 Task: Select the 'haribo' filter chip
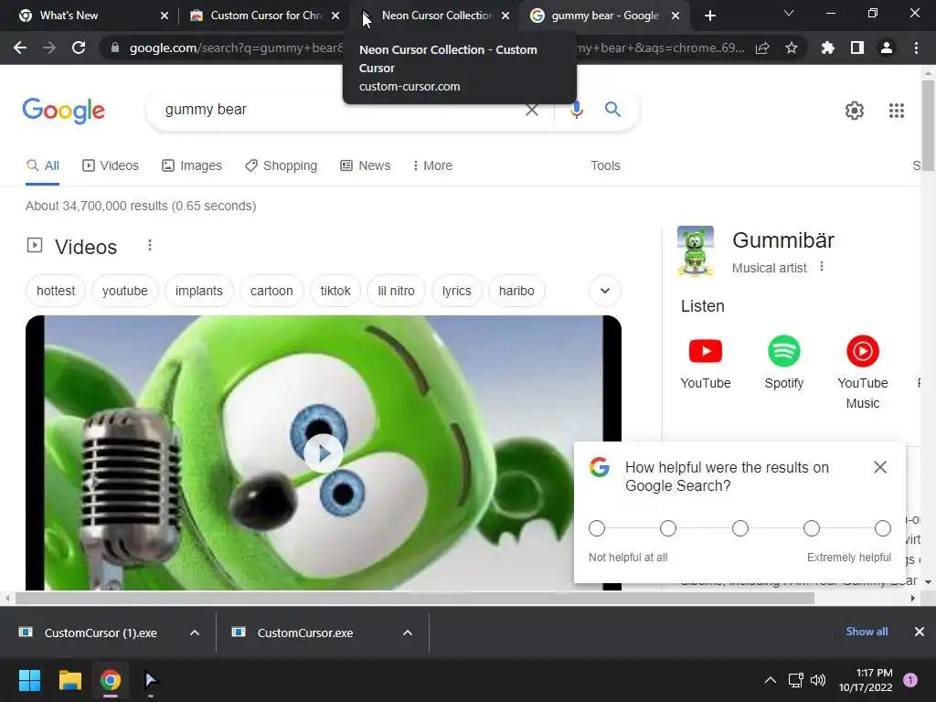516,291
